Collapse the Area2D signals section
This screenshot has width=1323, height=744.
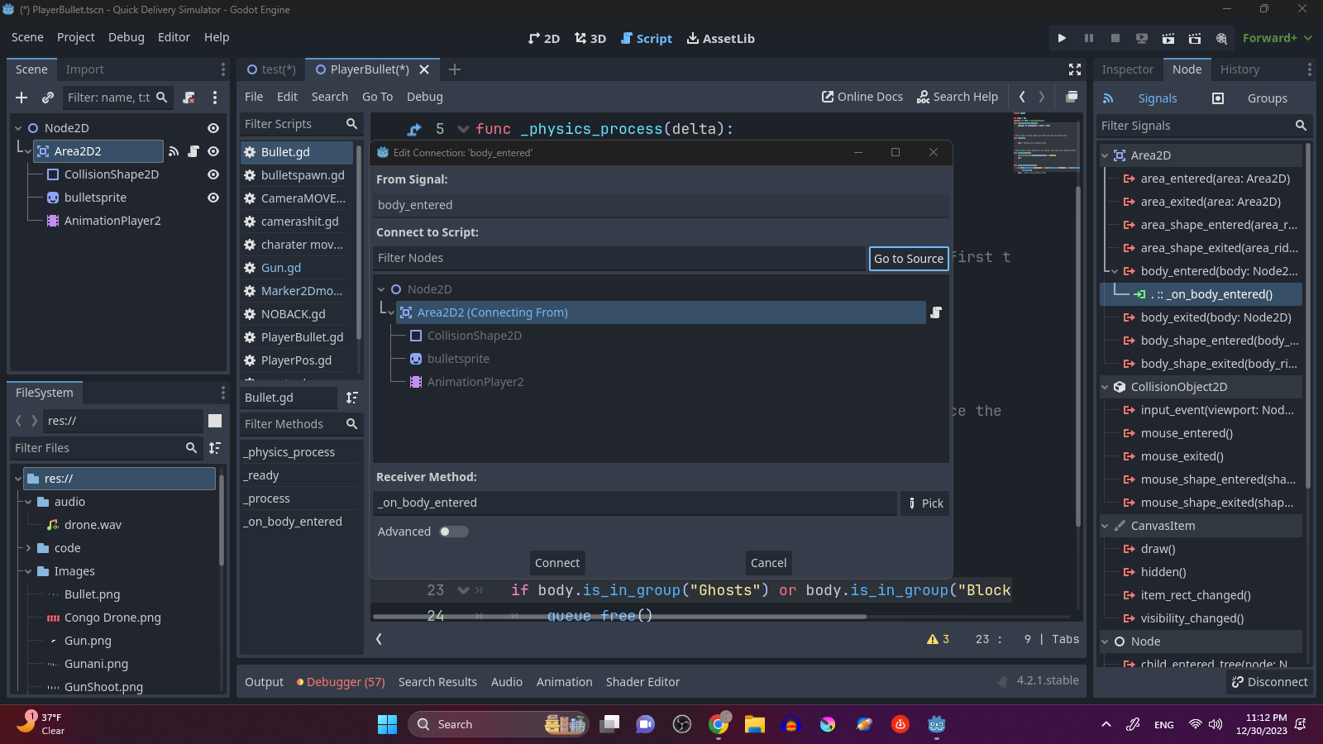pos(1106,155)
